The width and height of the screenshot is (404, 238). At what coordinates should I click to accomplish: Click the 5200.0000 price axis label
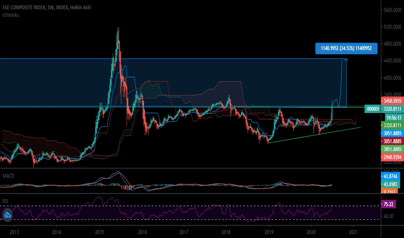click(x=392, y=27)
